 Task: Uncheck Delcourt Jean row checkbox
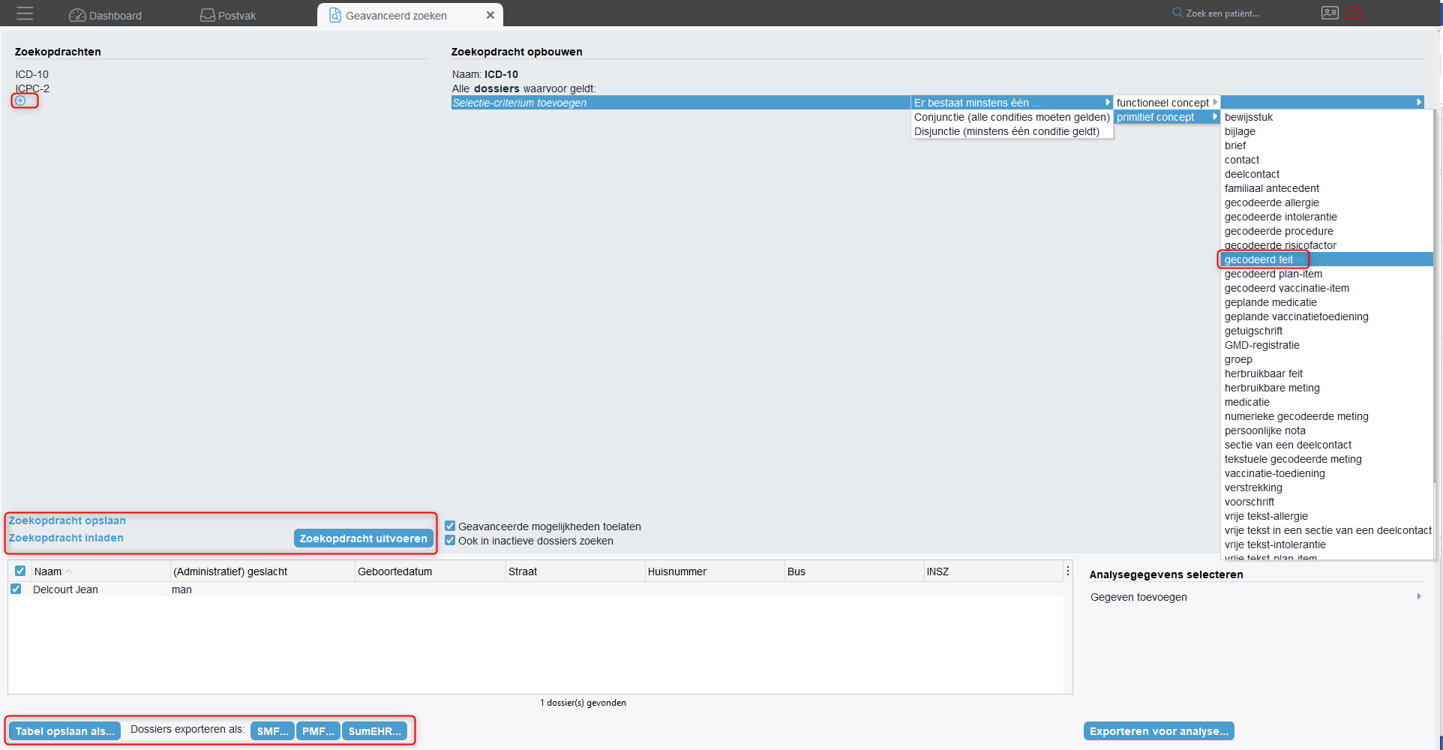(x=16, y=589)
